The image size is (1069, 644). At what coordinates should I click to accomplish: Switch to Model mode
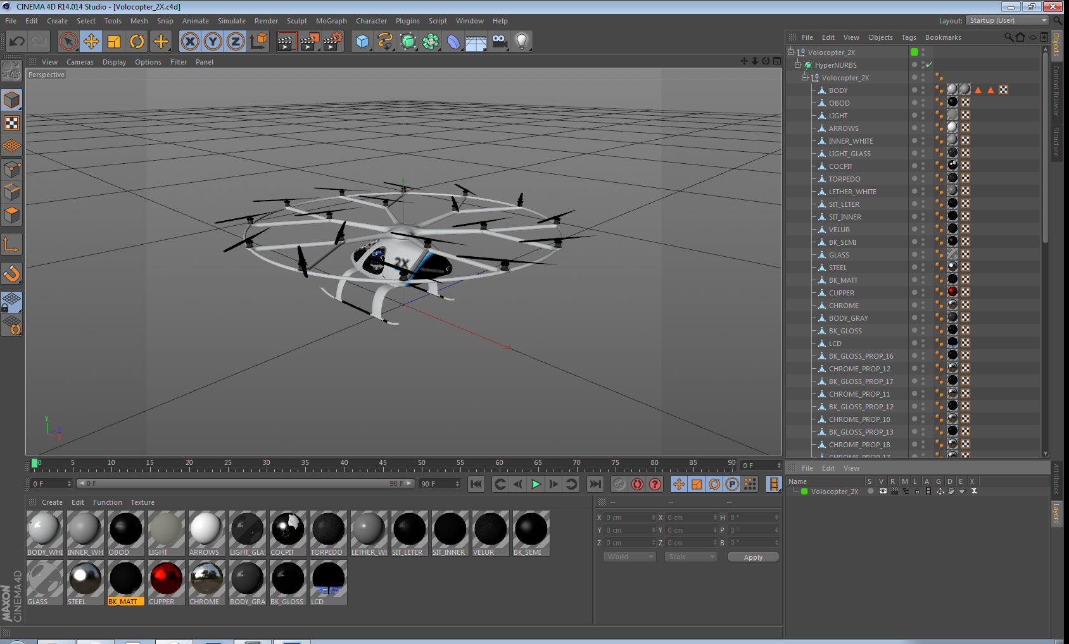[x=11, y=100]
